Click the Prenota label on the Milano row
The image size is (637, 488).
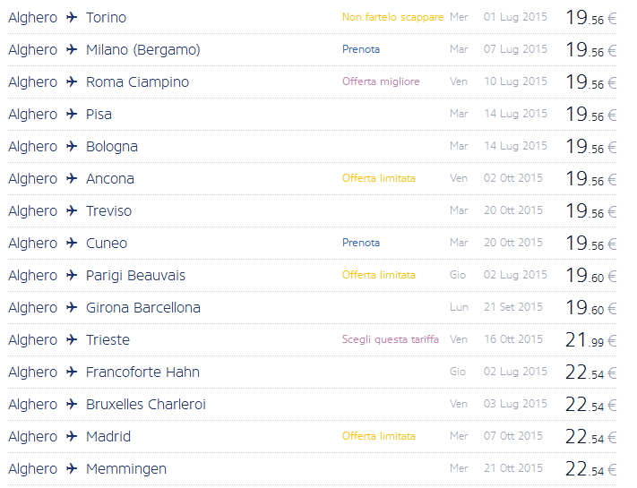(361, 49)
